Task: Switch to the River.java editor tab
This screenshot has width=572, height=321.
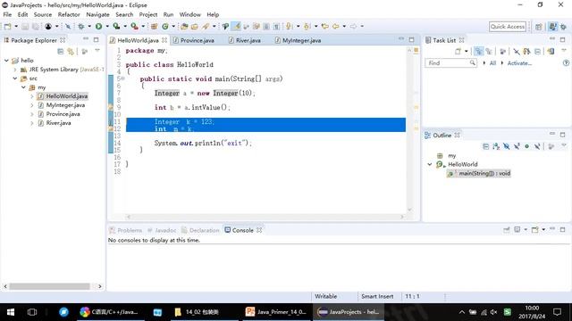Action: (x=245, y=40)
